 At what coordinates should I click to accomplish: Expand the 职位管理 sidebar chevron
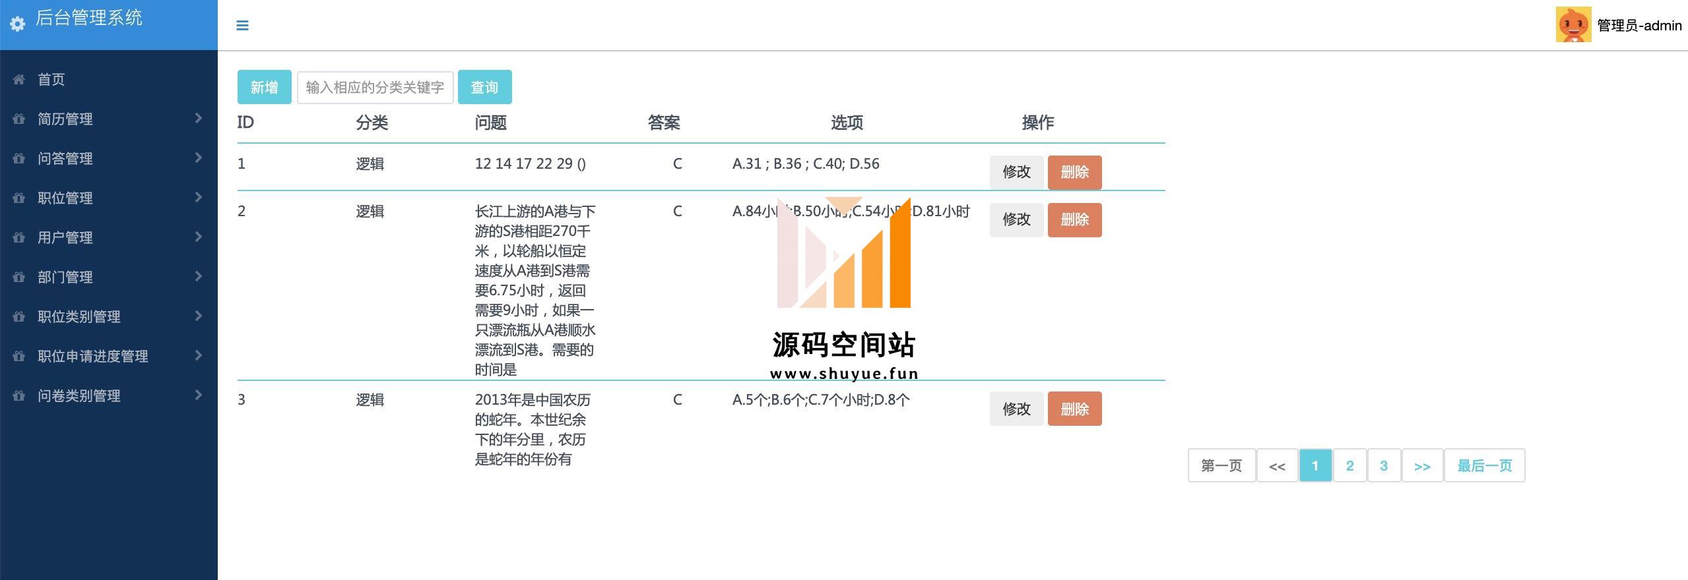[198, 198]
